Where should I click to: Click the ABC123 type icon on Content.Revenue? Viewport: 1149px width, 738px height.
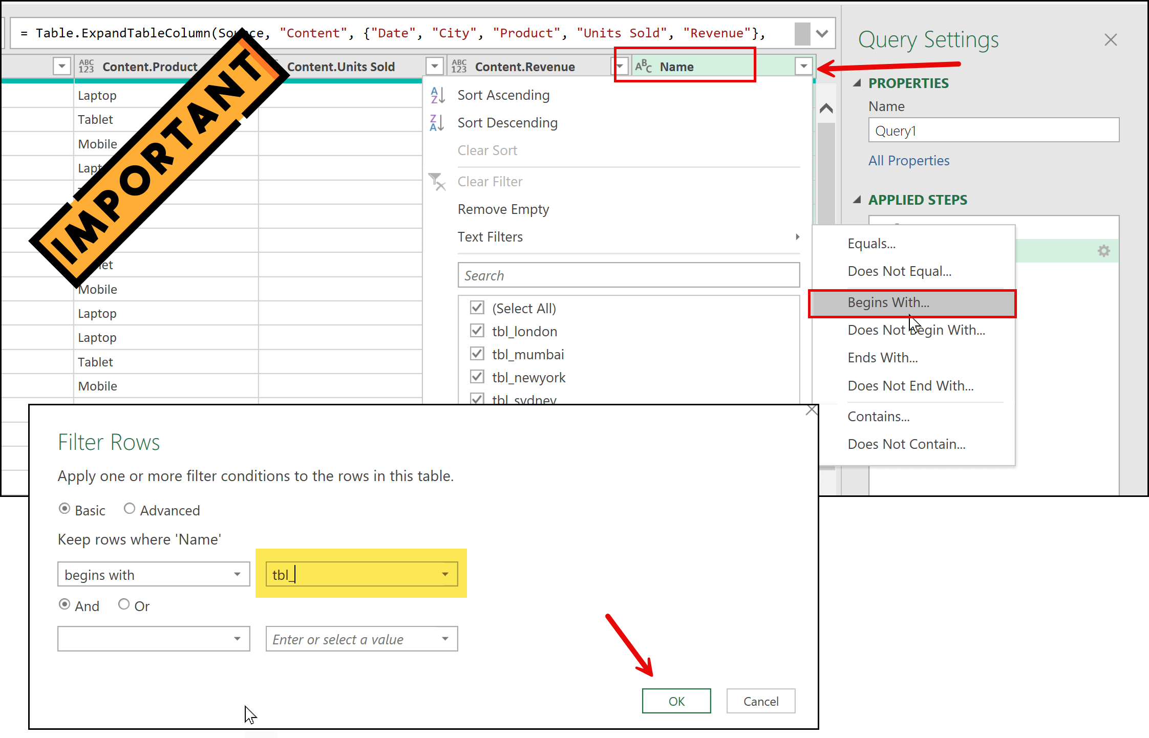coord(459,67)
